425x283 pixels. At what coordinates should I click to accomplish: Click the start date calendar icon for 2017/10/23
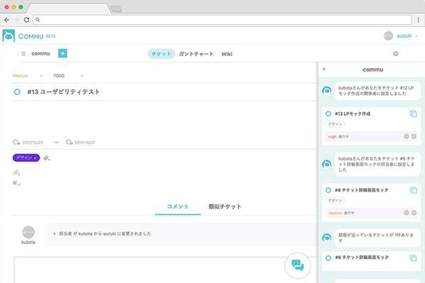[16, 142]
